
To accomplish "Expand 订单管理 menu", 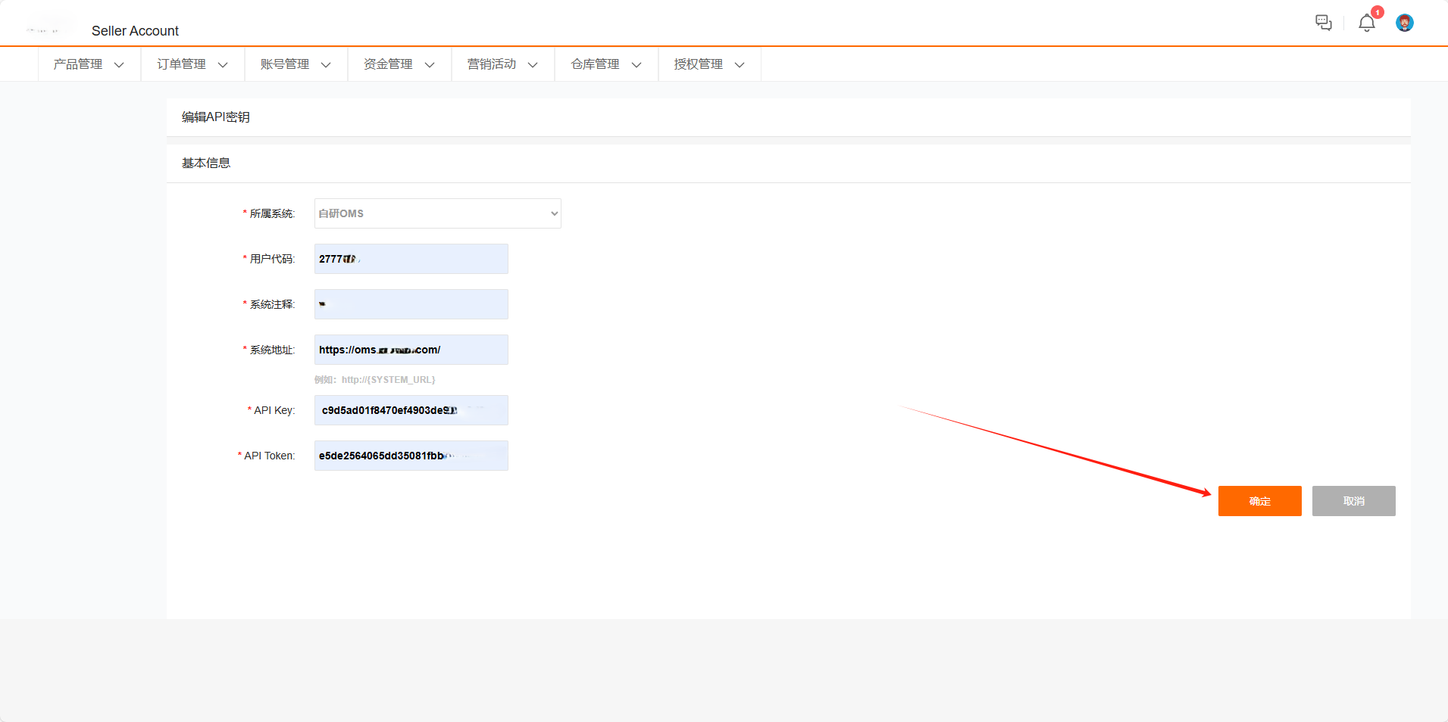I will pyautogui.click(x=192, y=64).
